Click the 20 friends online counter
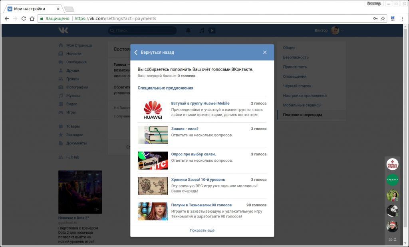409x247 pixels. 392,239
